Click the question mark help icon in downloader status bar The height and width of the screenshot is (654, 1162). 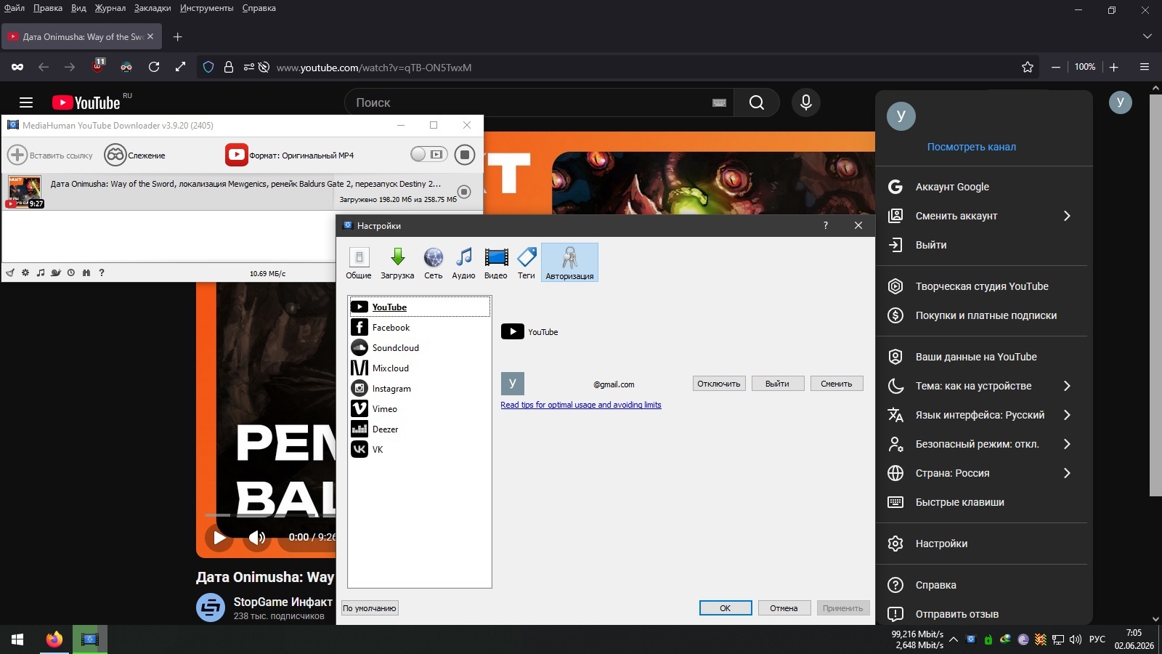pos(102,273)
